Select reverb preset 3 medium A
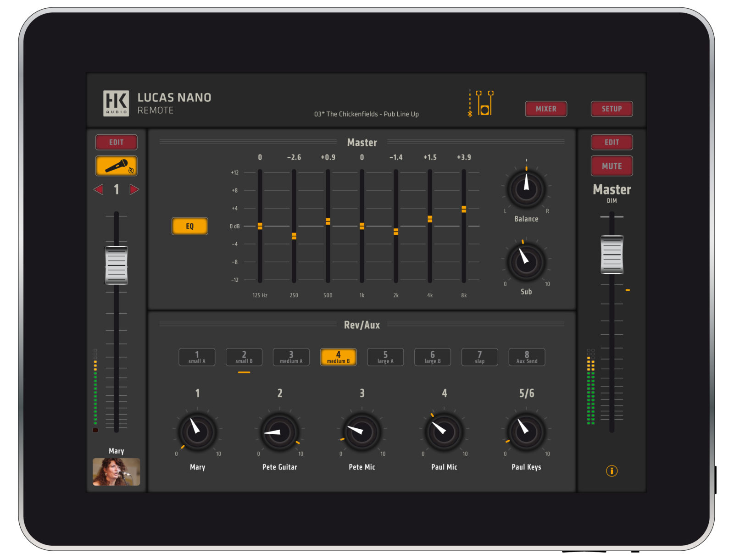The height and width of the screenshot is (559, 734). click(291, 357)
